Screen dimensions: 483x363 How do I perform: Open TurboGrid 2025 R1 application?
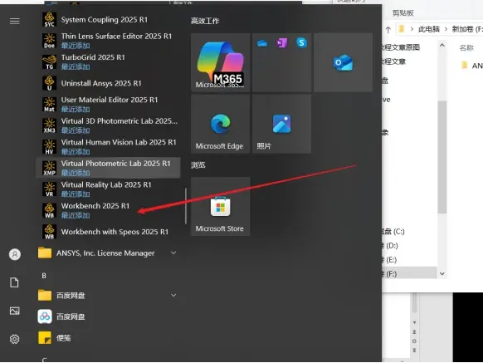(x=108, y=61)
